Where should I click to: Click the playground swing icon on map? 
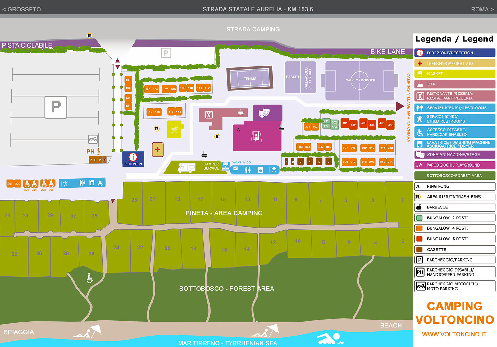256,137
